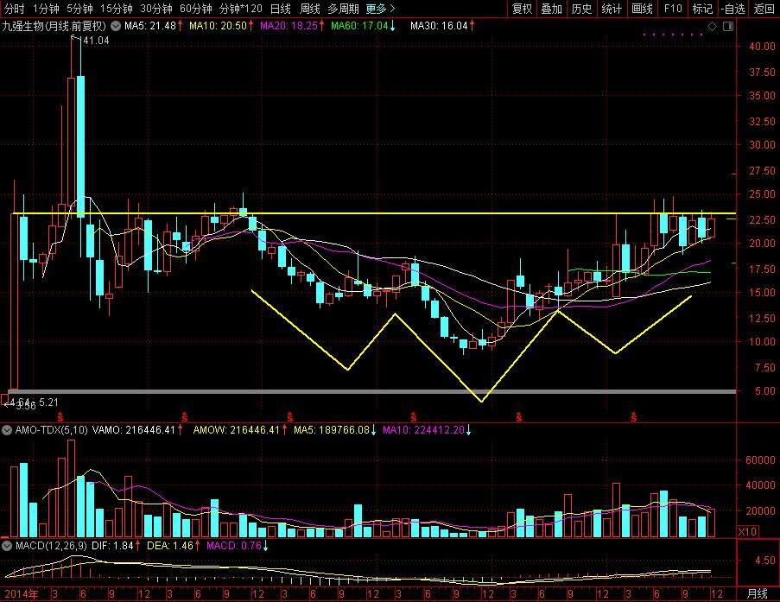Screen dimensions: 780x602
Task: Click the 叠加 overlay button
Action: pos(551,9)
